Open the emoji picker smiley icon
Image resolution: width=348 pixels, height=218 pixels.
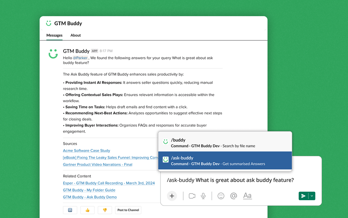(x=221, y=196)
